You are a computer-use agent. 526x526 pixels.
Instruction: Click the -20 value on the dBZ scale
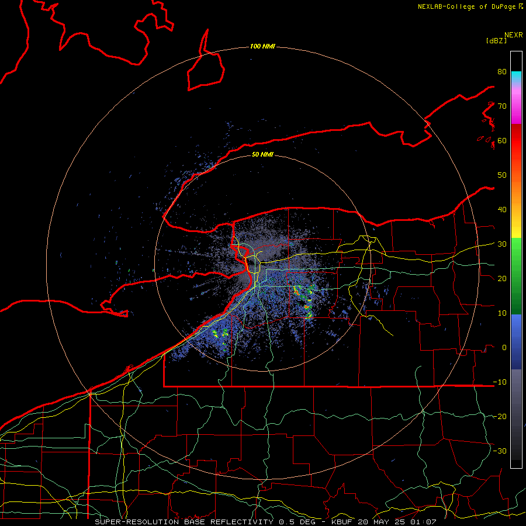[x=500, y=417]
